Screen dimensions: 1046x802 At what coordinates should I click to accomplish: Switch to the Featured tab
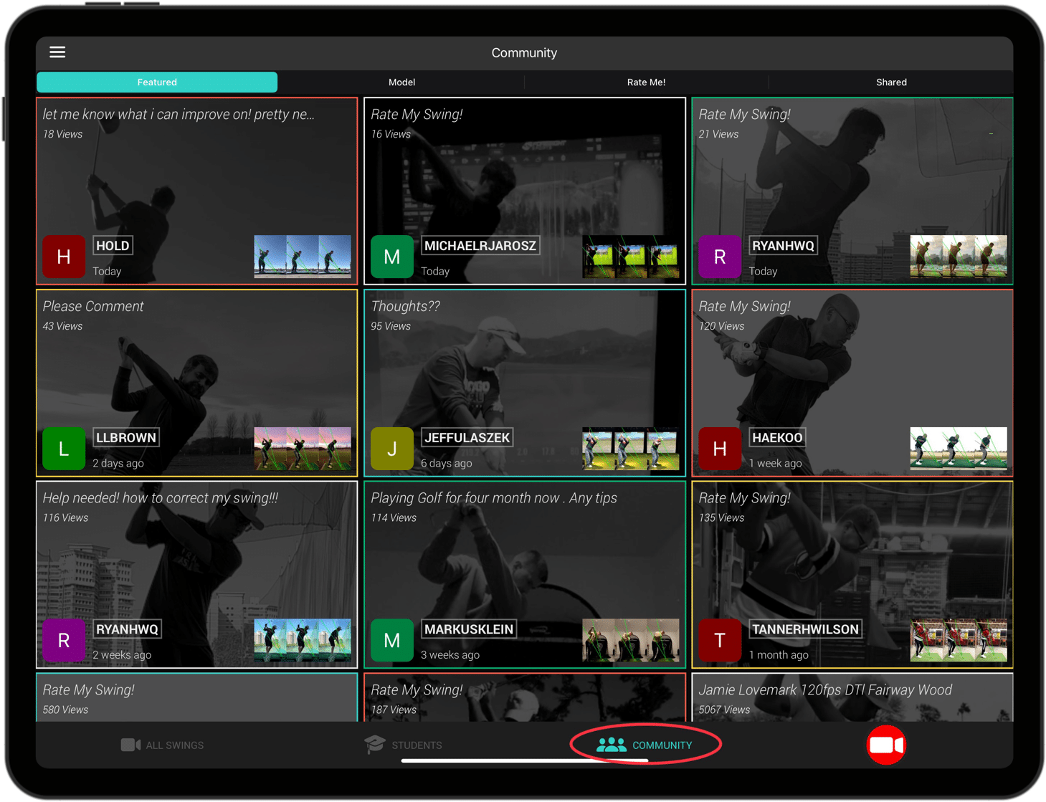157,82
